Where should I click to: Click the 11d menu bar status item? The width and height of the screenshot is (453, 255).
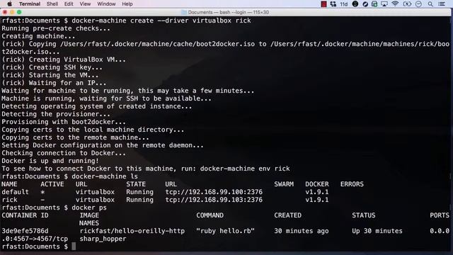(343, 4)
